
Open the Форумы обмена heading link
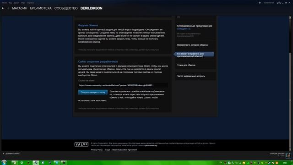tap(88, 25)
